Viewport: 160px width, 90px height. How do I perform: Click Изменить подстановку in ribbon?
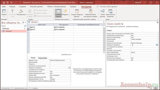pos(43,16)
